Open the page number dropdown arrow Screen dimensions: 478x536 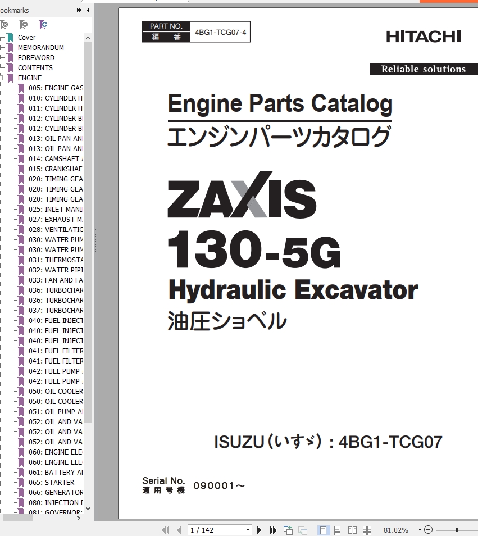click(248, 530)
